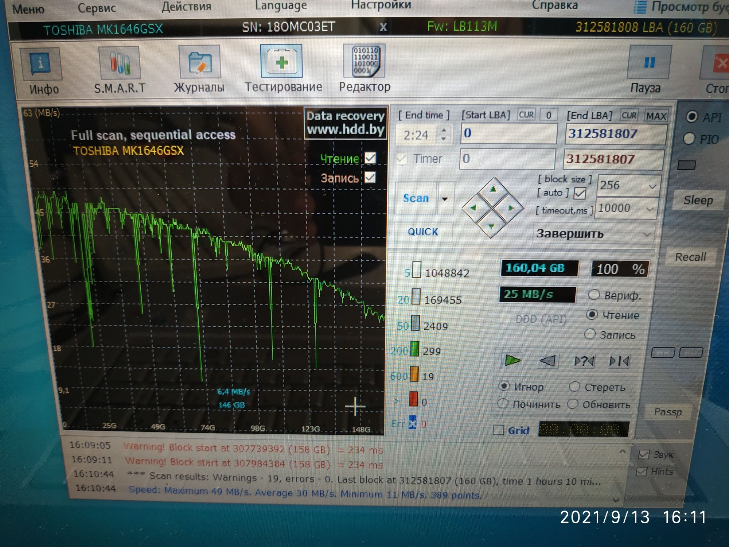Click the green play scan forward button
Image resolution: width=729 pixels, height=547 pixels.
(513, 361)
